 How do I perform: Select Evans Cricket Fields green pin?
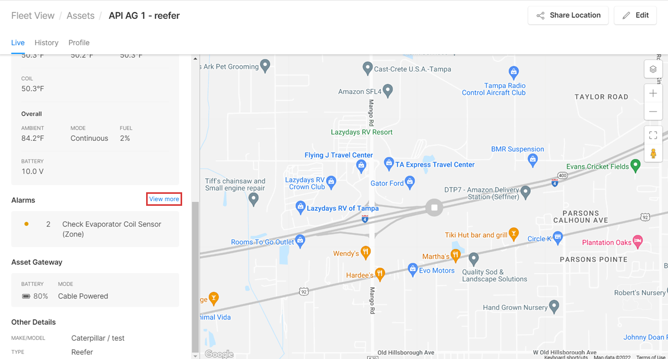point(635,166)
